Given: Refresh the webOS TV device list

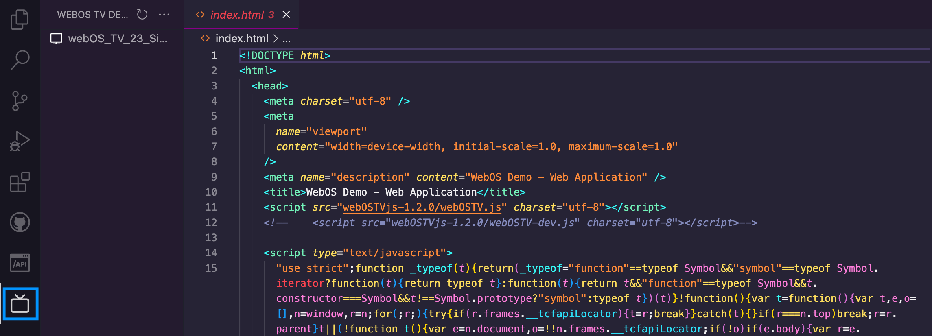Looking at the screenshot, I should pyautogui.click(x=142, y=15).
